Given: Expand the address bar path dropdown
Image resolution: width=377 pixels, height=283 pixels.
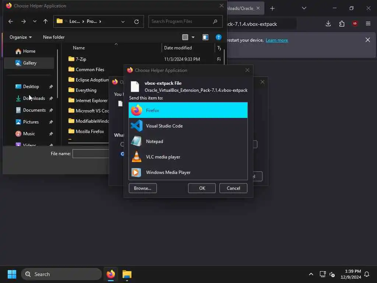Looking at the screenshot, I should coord(123,22).
